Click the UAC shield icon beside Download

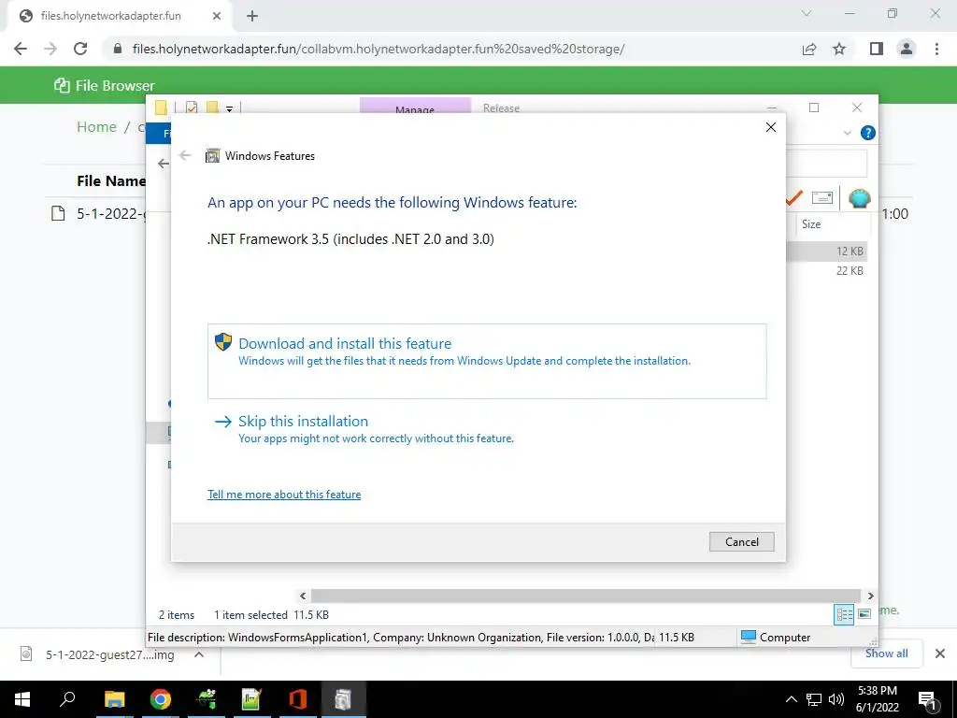click(222, 342)
